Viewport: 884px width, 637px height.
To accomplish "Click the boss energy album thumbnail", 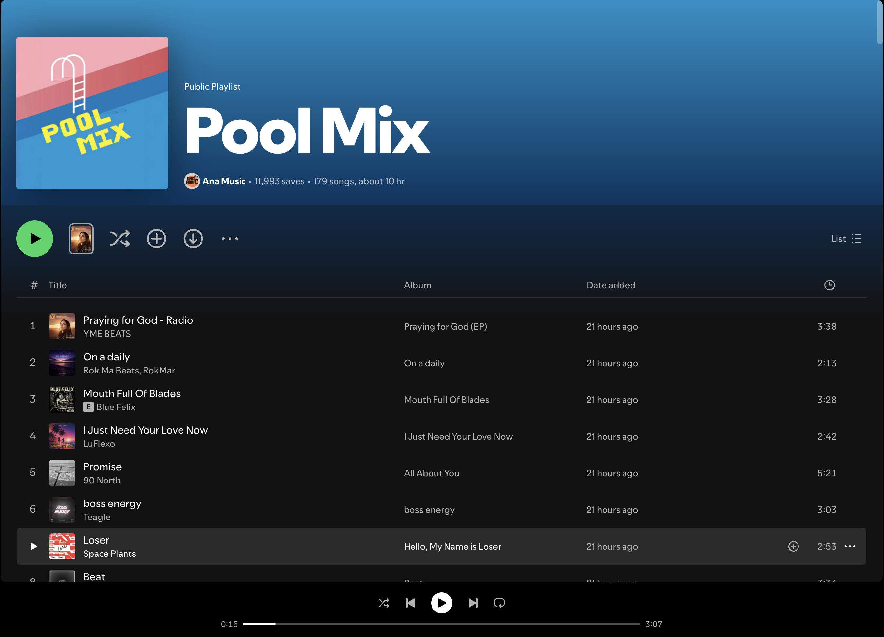I will click(62, 509).
